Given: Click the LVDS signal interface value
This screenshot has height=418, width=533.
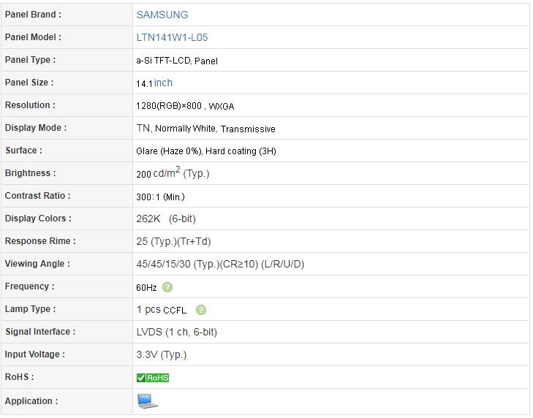Looking at the screenshot, I should [x=176, y=332].
